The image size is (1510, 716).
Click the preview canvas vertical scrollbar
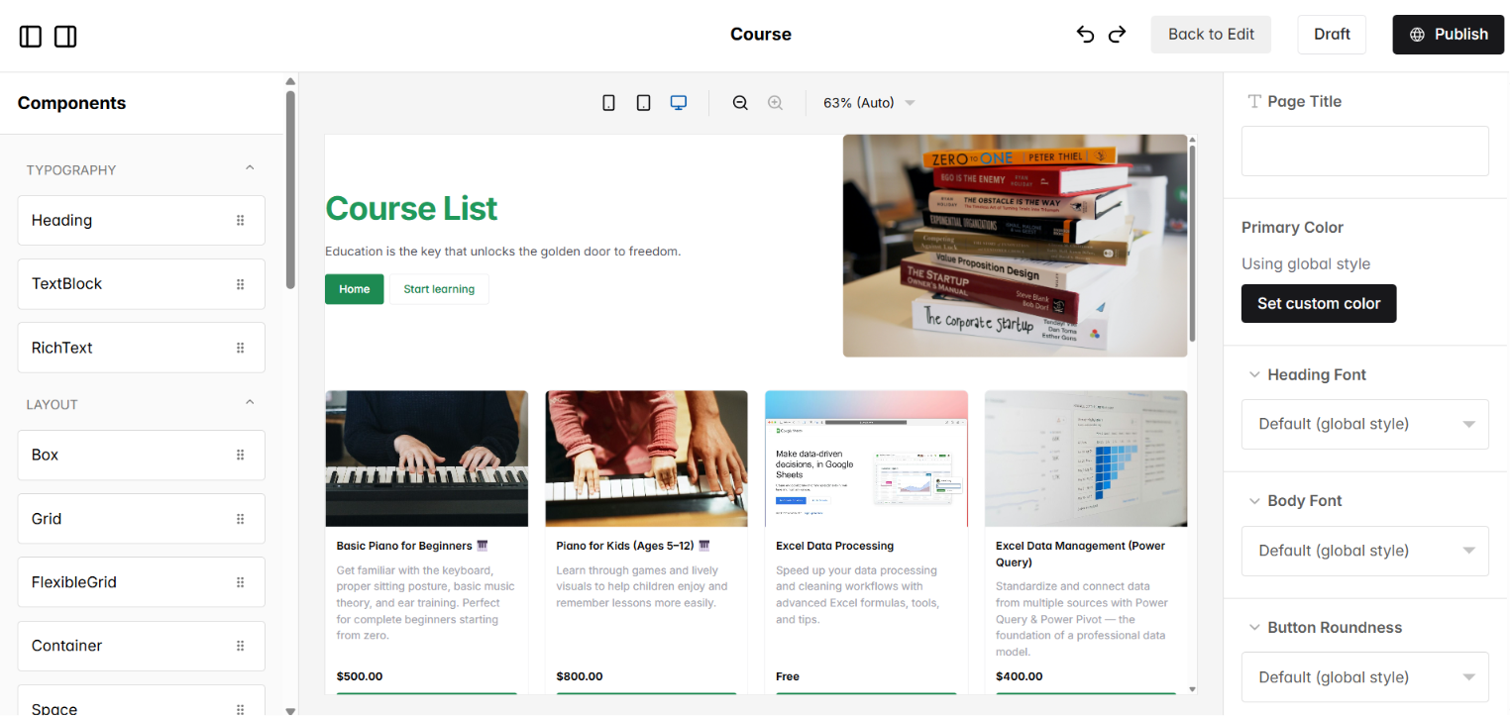[1192, 244]
